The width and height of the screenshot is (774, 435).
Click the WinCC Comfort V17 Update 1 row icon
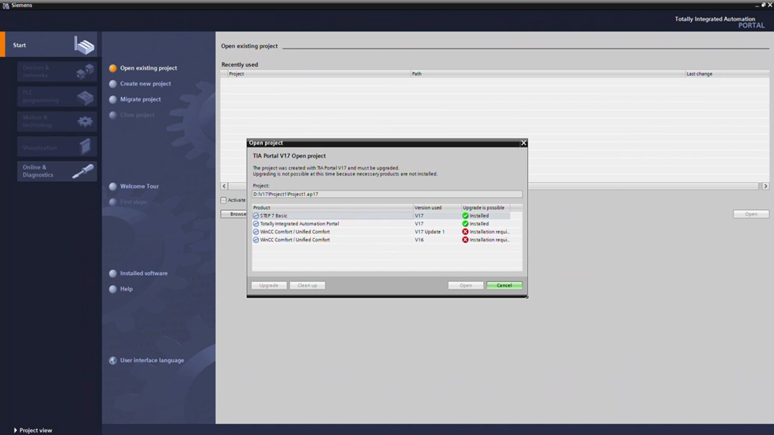pos(256,232)
